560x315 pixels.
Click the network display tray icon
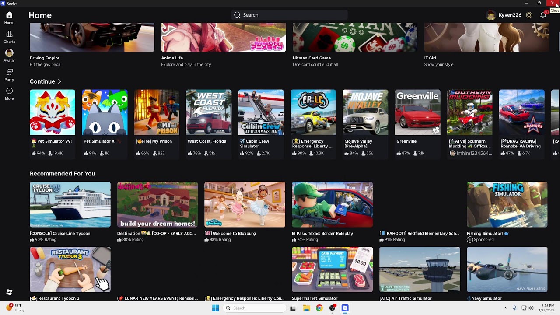[x=523, y=308]
